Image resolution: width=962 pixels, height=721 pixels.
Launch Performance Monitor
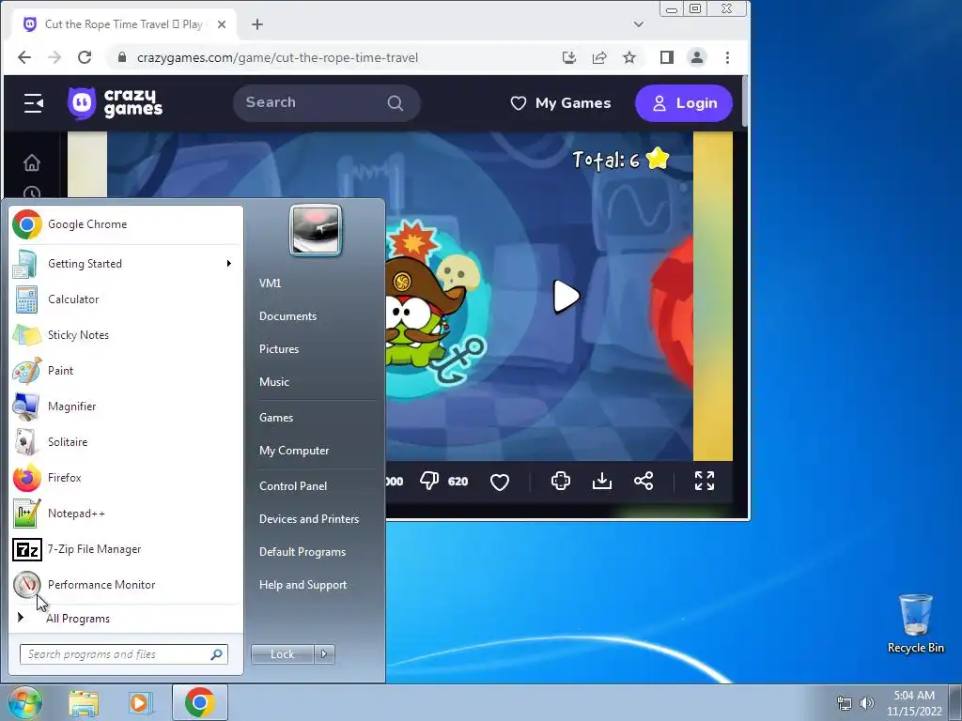pos(127,584)
